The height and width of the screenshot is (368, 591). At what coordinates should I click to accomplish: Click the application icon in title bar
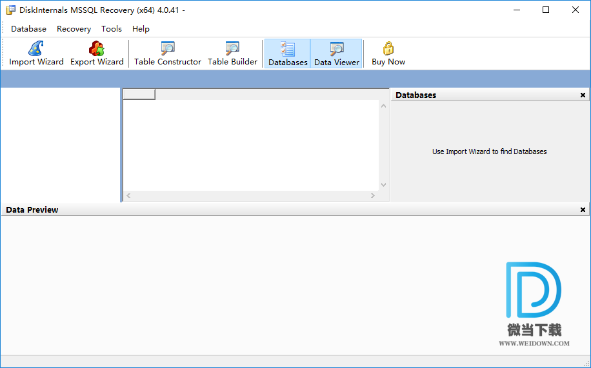coord(10,10)
